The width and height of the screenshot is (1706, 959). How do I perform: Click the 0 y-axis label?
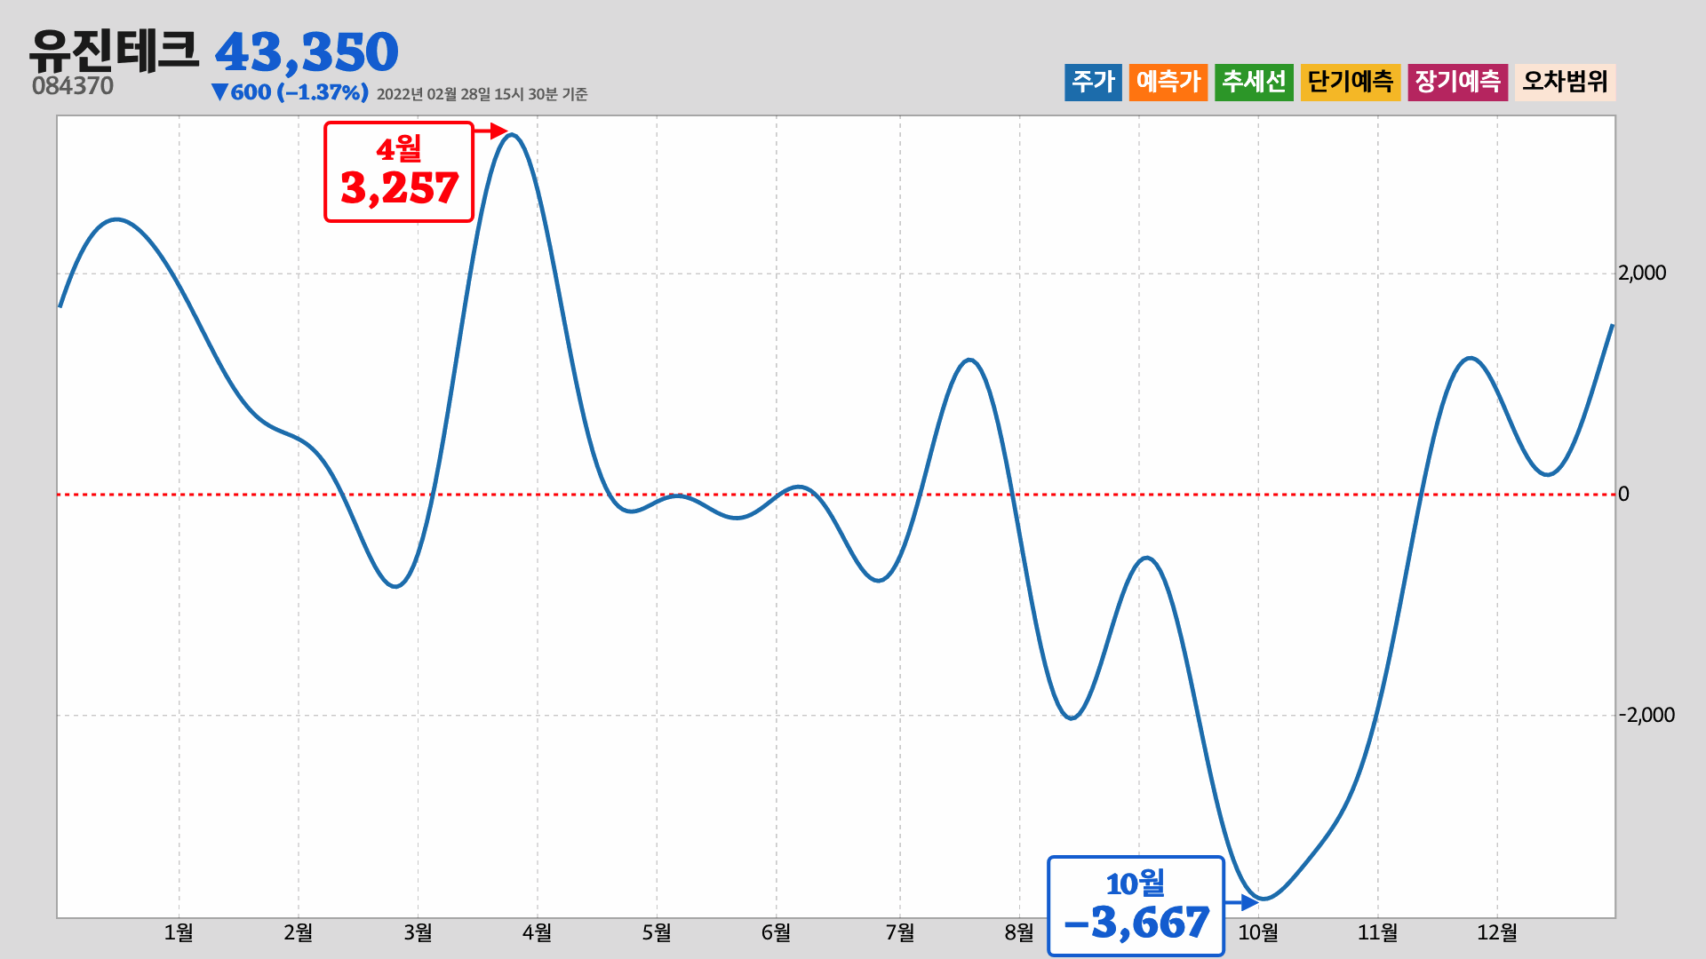pos(1623,494)
